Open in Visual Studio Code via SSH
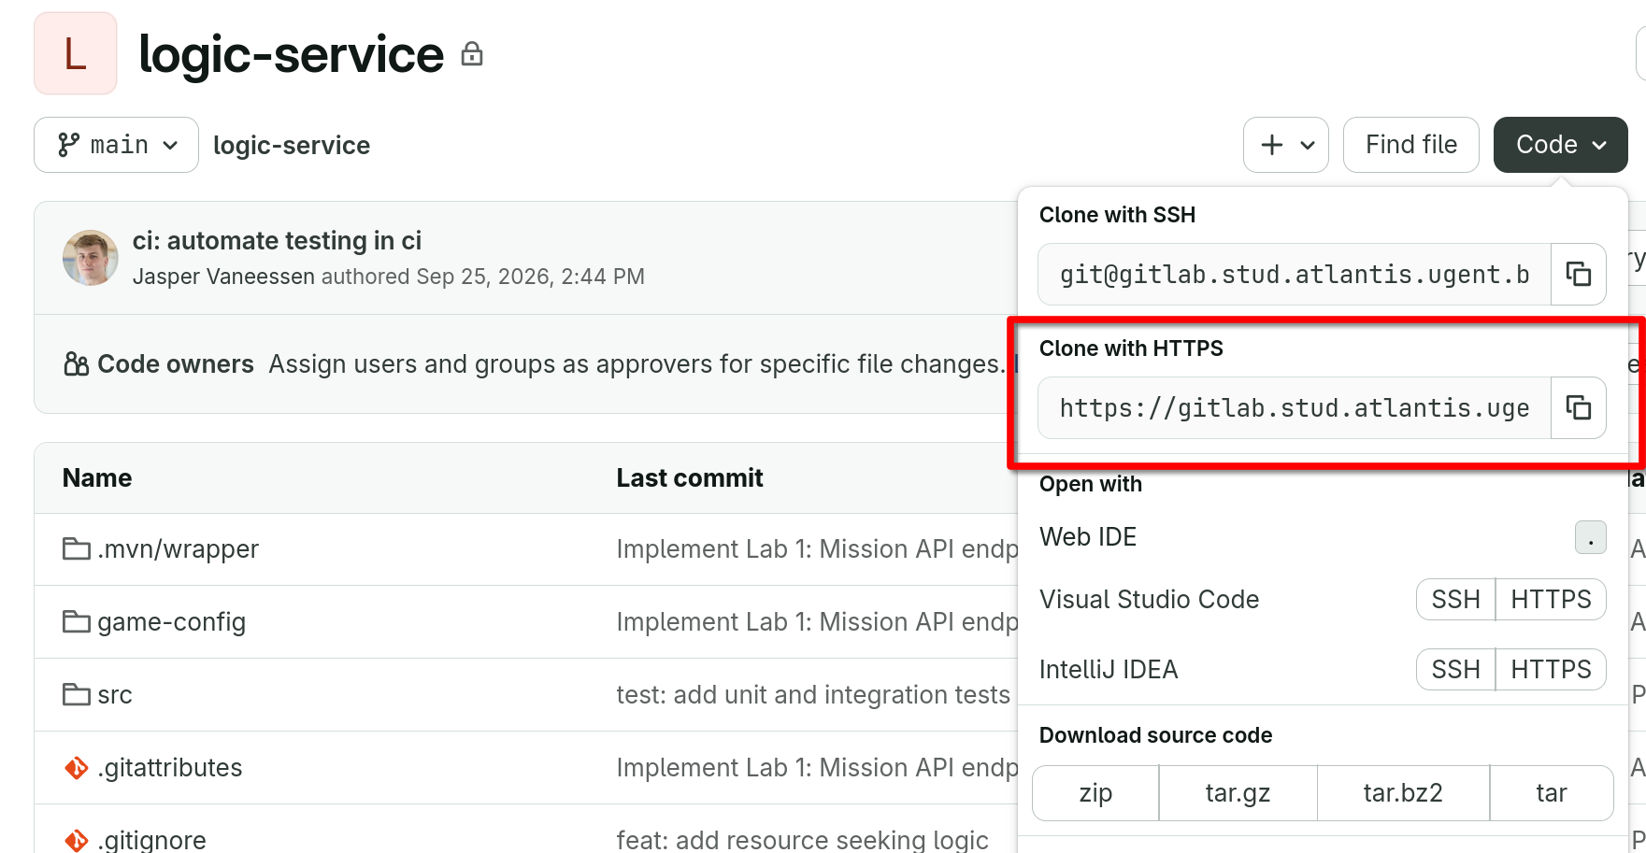This screenshot has width=1646, height=853. [1455, 600]
